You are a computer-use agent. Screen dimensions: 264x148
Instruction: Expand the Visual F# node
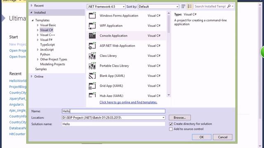pyautogui.click(x=38, y=40)
